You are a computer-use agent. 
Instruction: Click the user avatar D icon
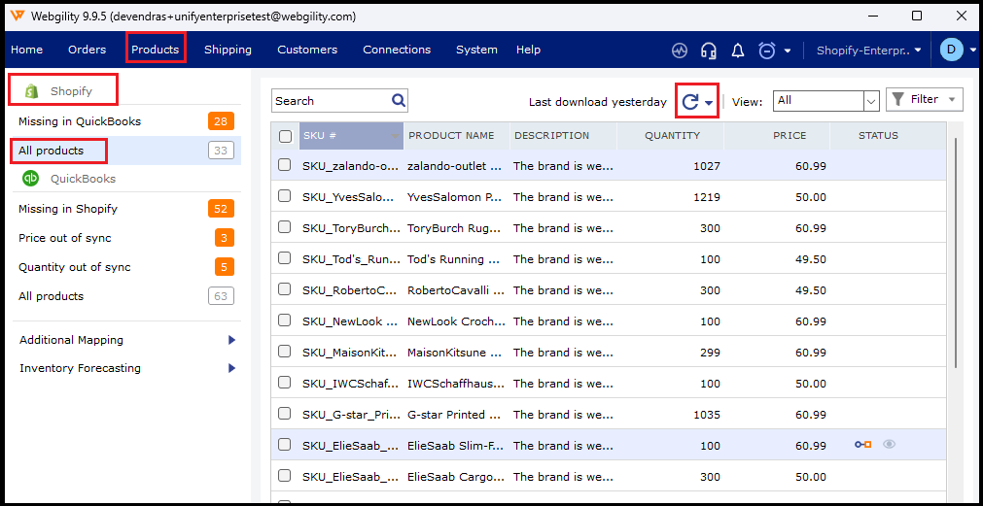[x=951, y=50]
